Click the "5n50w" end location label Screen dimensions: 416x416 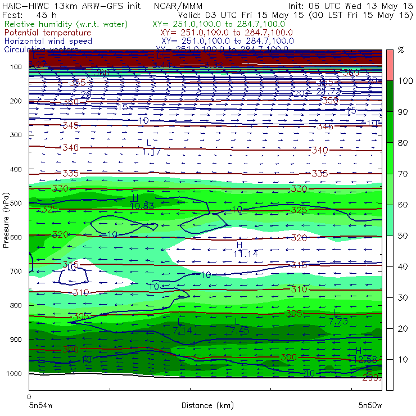(370, 405)
